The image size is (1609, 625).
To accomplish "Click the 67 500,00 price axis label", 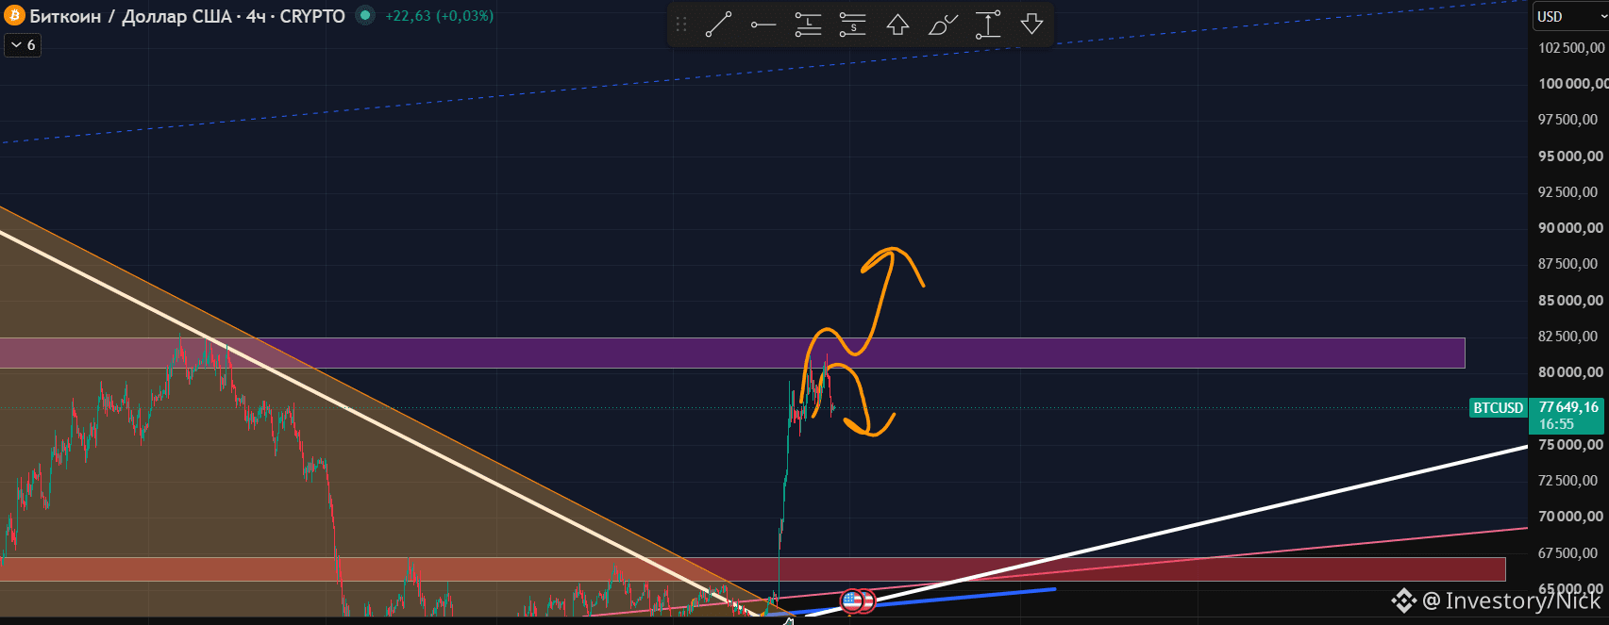I will [x=1568, y=552].
